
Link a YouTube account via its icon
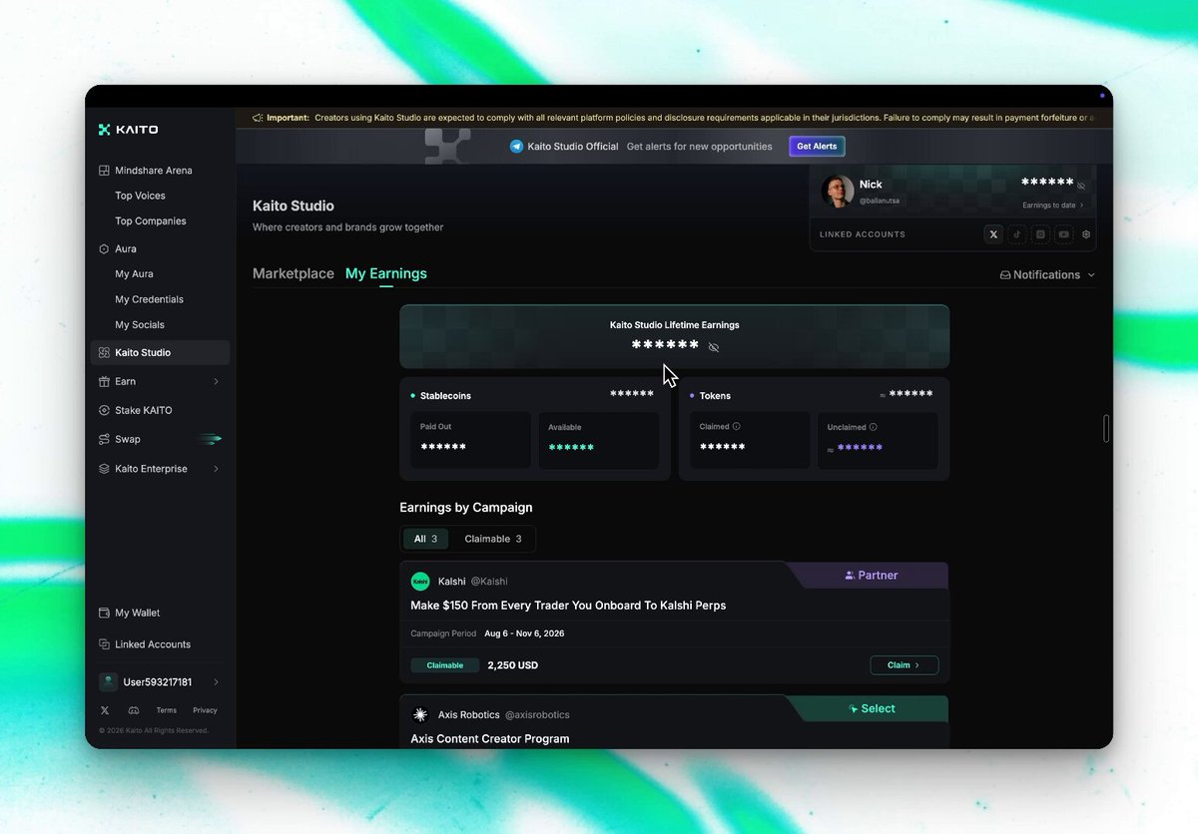[x=1064, y=234]
